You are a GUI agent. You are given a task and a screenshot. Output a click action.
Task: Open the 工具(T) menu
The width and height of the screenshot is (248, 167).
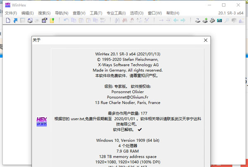click(96, 13)
